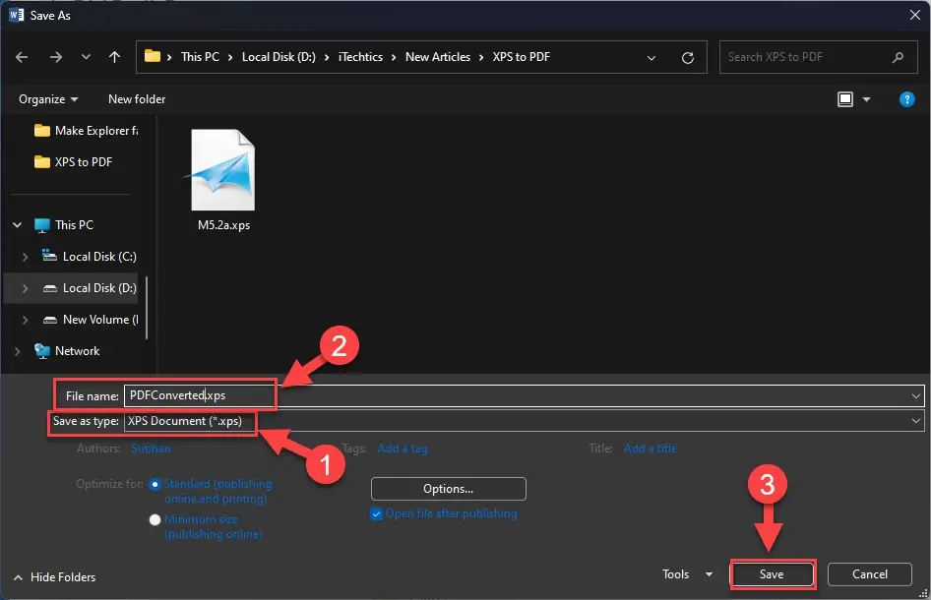Click the Save button

772,574
